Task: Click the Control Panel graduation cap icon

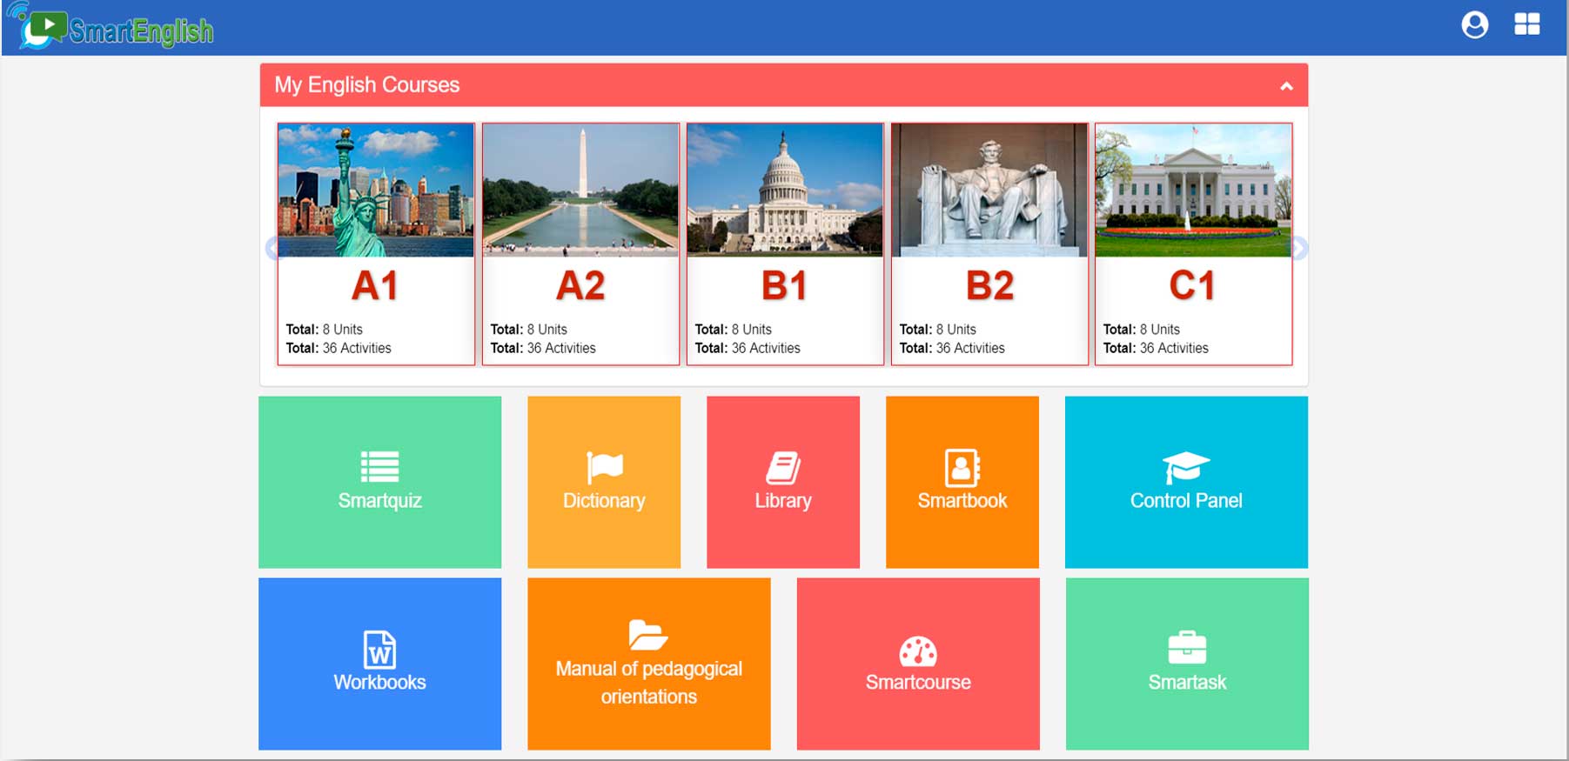Action: point(1186,467)
